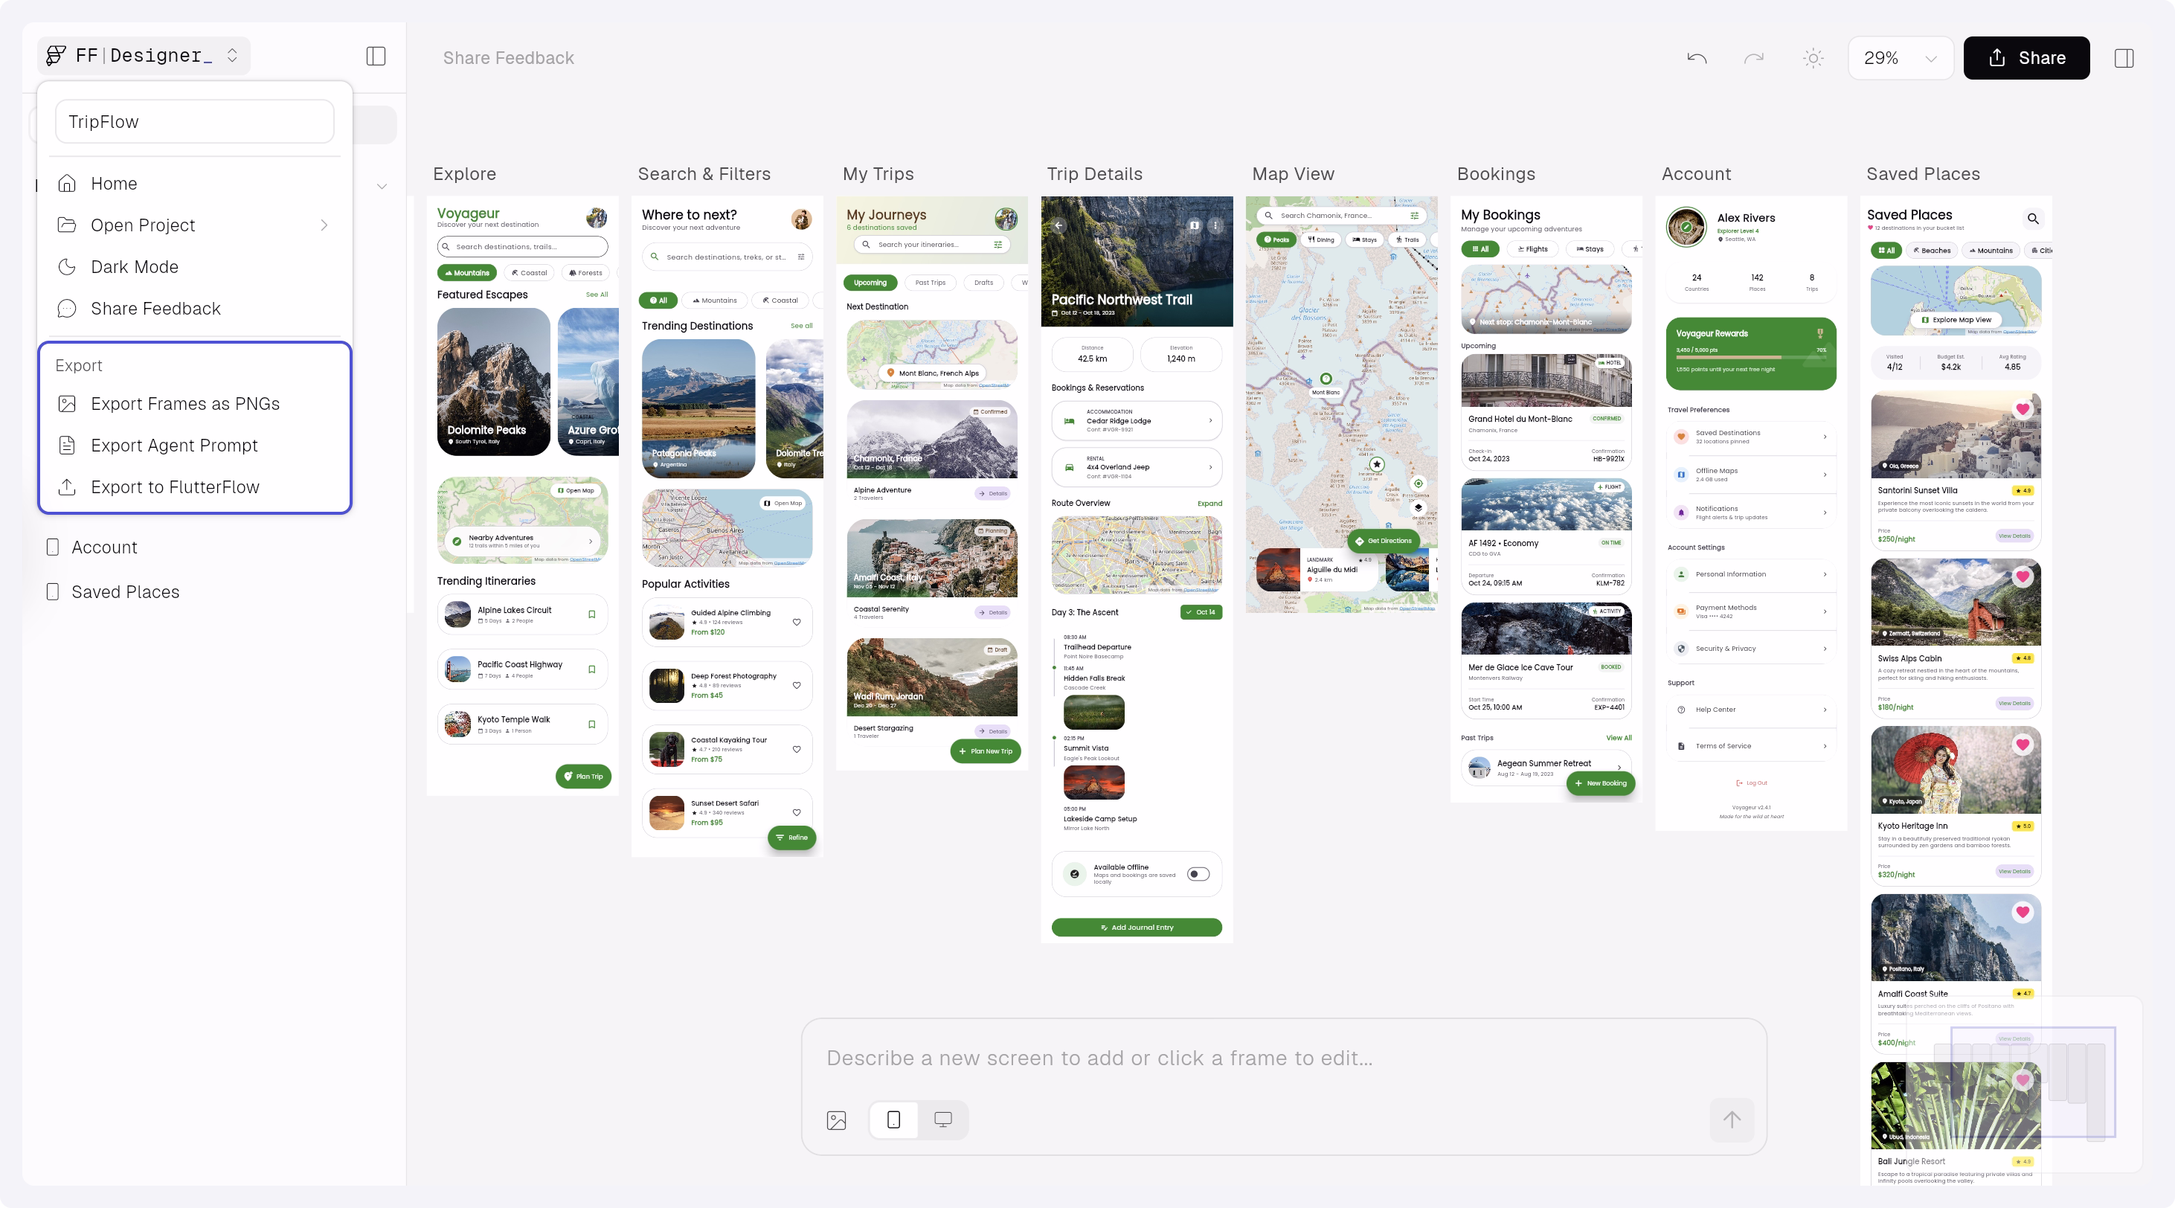Click the minimap viewport rectangle
The image size is (2175, 1208).
click(2032, 1082)
